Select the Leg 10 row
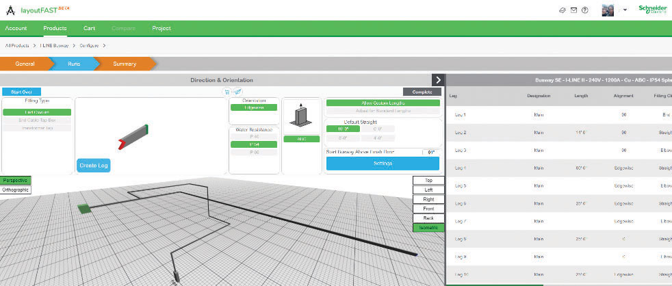 (559, 274)
